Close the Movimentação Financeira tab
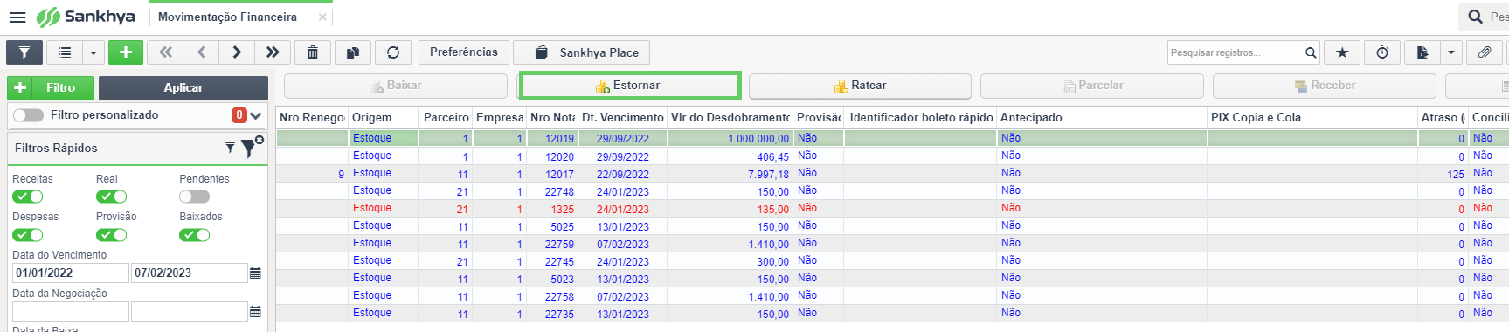Viewport: 1509px width, 332px height. (322, 17)
